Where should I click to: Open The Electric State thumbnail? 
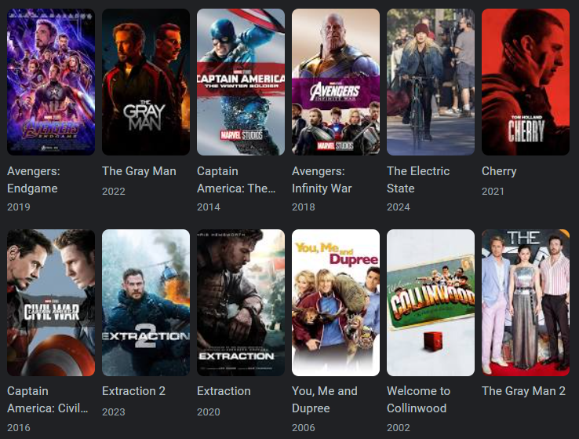431,82
